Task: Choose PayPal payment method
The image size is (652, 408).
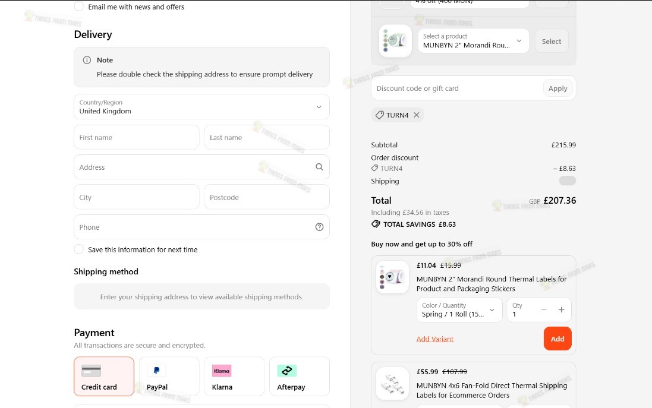Action: (x=169, y=377)
